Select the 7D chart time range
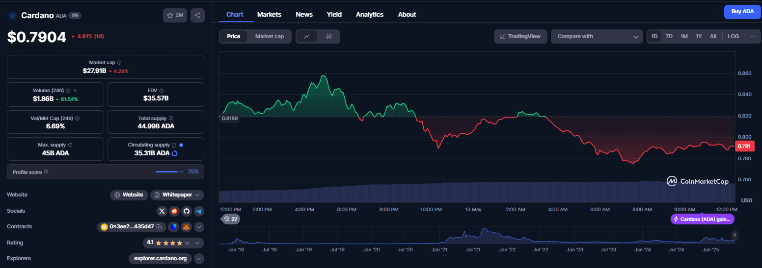This screenshot has height=268, width=762. [x=669, y=36]
